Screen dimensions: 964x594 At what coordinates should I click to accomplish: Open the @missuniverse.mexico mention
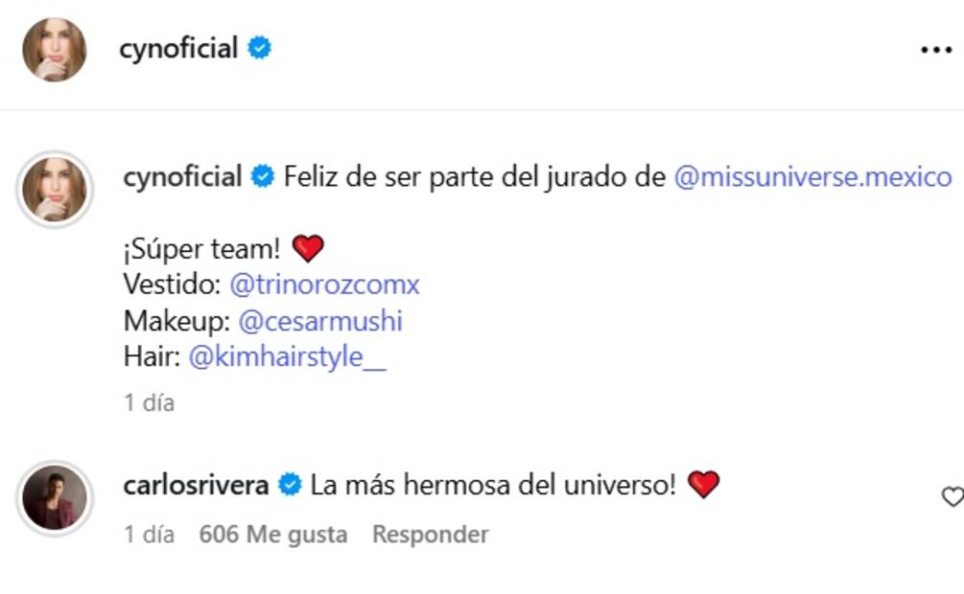[x=812, y=177]
